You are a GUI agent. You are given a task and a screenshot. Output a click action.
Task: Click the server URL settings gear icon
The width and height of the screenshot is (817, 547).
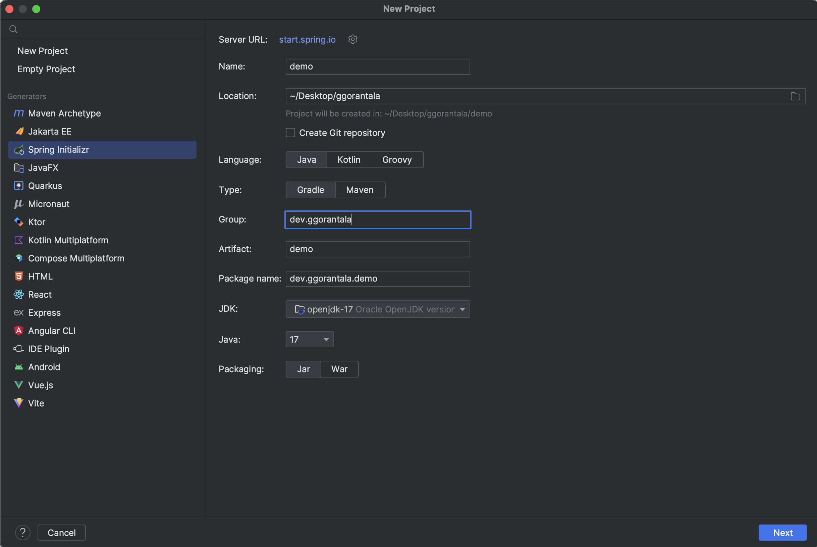point(353,39)
